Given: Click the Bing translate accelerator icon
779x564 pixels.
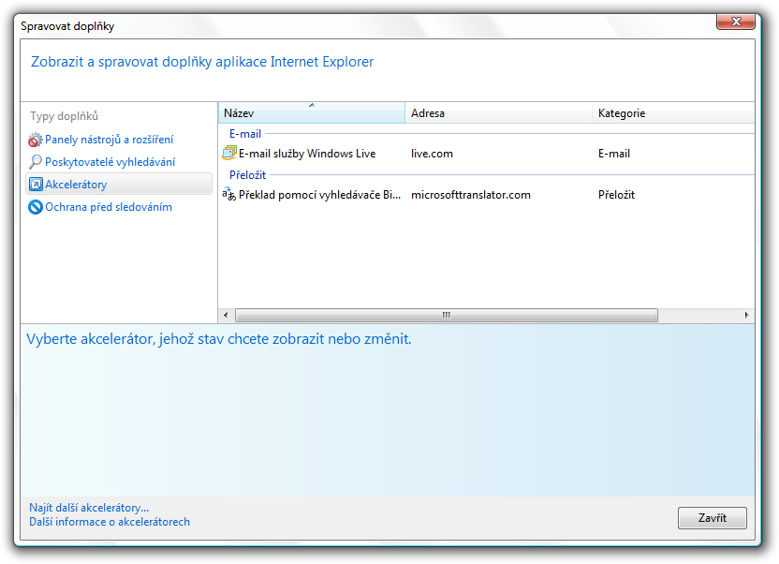Looking at the screenshot, I should pos(228,194).
